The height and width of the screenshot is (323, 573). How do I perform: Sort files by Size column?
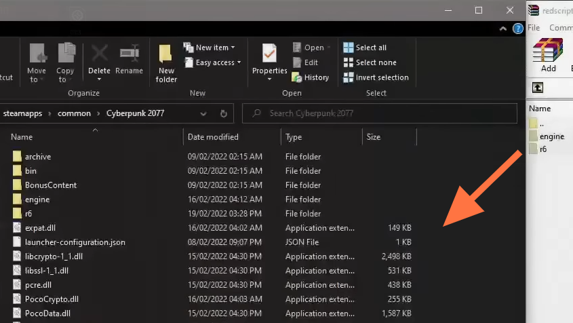pyautogui.click(x=374, y=137)
